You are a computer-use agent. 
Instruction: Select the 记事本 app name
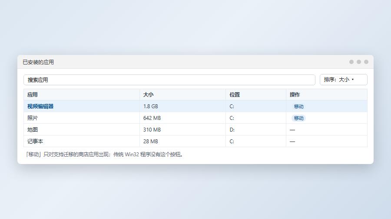(x=35, y=141)
